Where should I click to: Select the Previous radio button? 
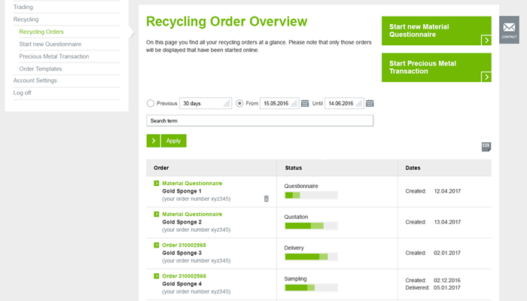pos(151,103)
